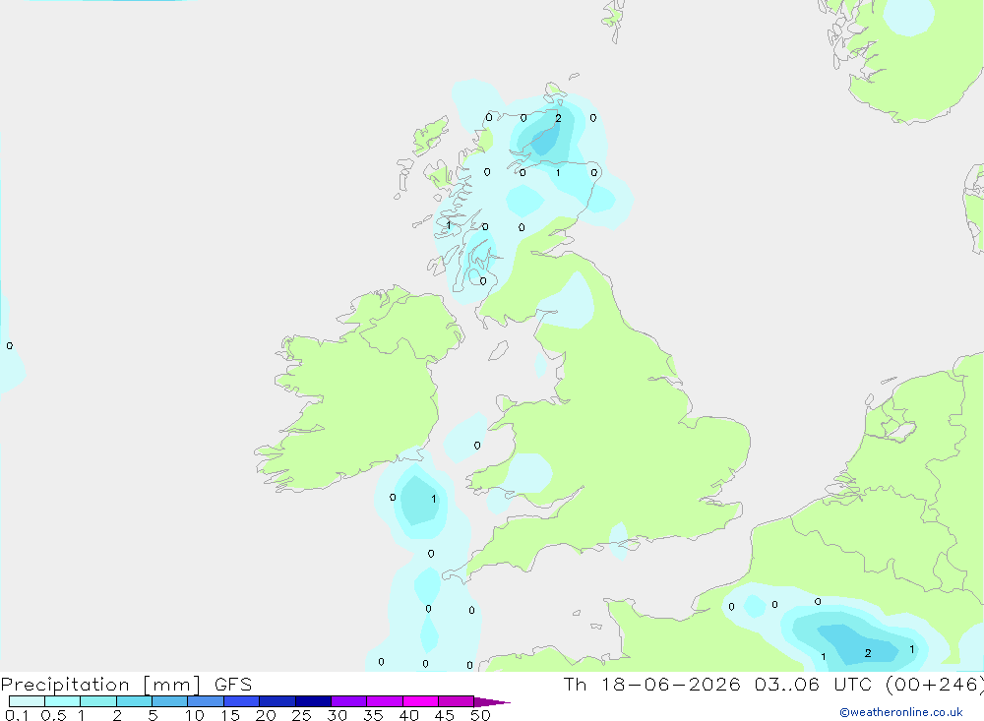Click the 20–25 mm dark blue swatch
The image size is (984, 721).
click(277, 701)
